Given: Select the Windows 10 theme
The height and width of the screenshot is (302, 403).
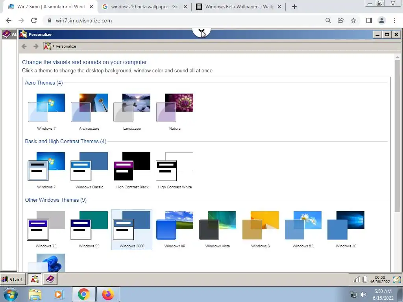Looking at the screenshot, I should [x=346, y=229].
